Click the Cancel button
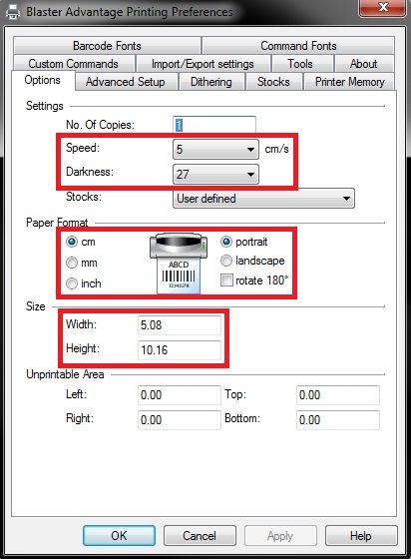This screenshot has height=559, width=411. [200, 535]
